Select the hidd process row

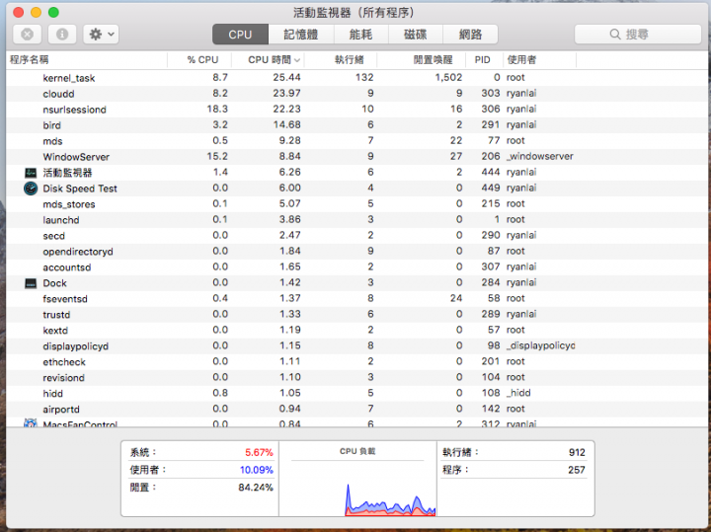(355, 394)
